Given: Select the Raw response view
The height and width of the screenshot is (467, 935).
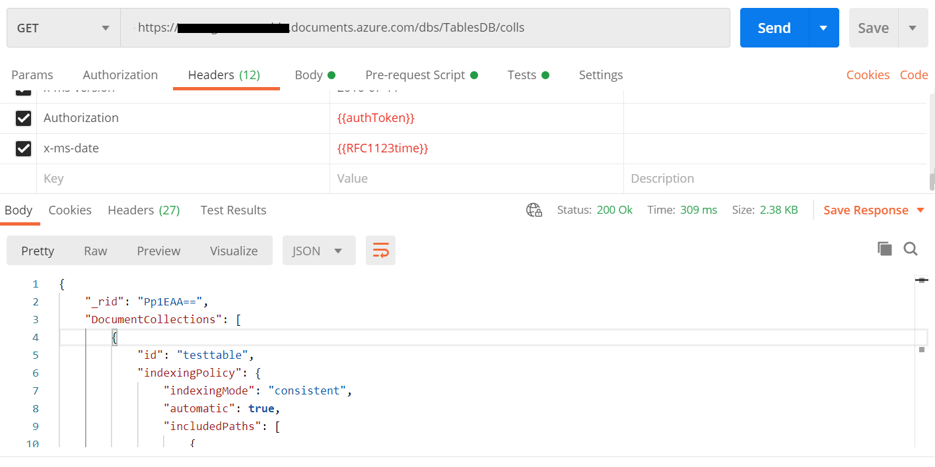Looking at the screenshot, I should 96,251.
